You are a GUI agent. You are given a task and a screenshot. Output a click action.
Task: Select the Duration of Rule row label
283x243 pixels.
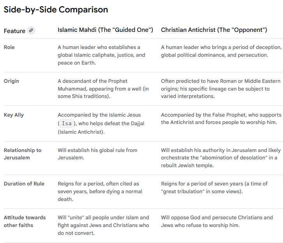pyautogui.click(x=24, y=184)
